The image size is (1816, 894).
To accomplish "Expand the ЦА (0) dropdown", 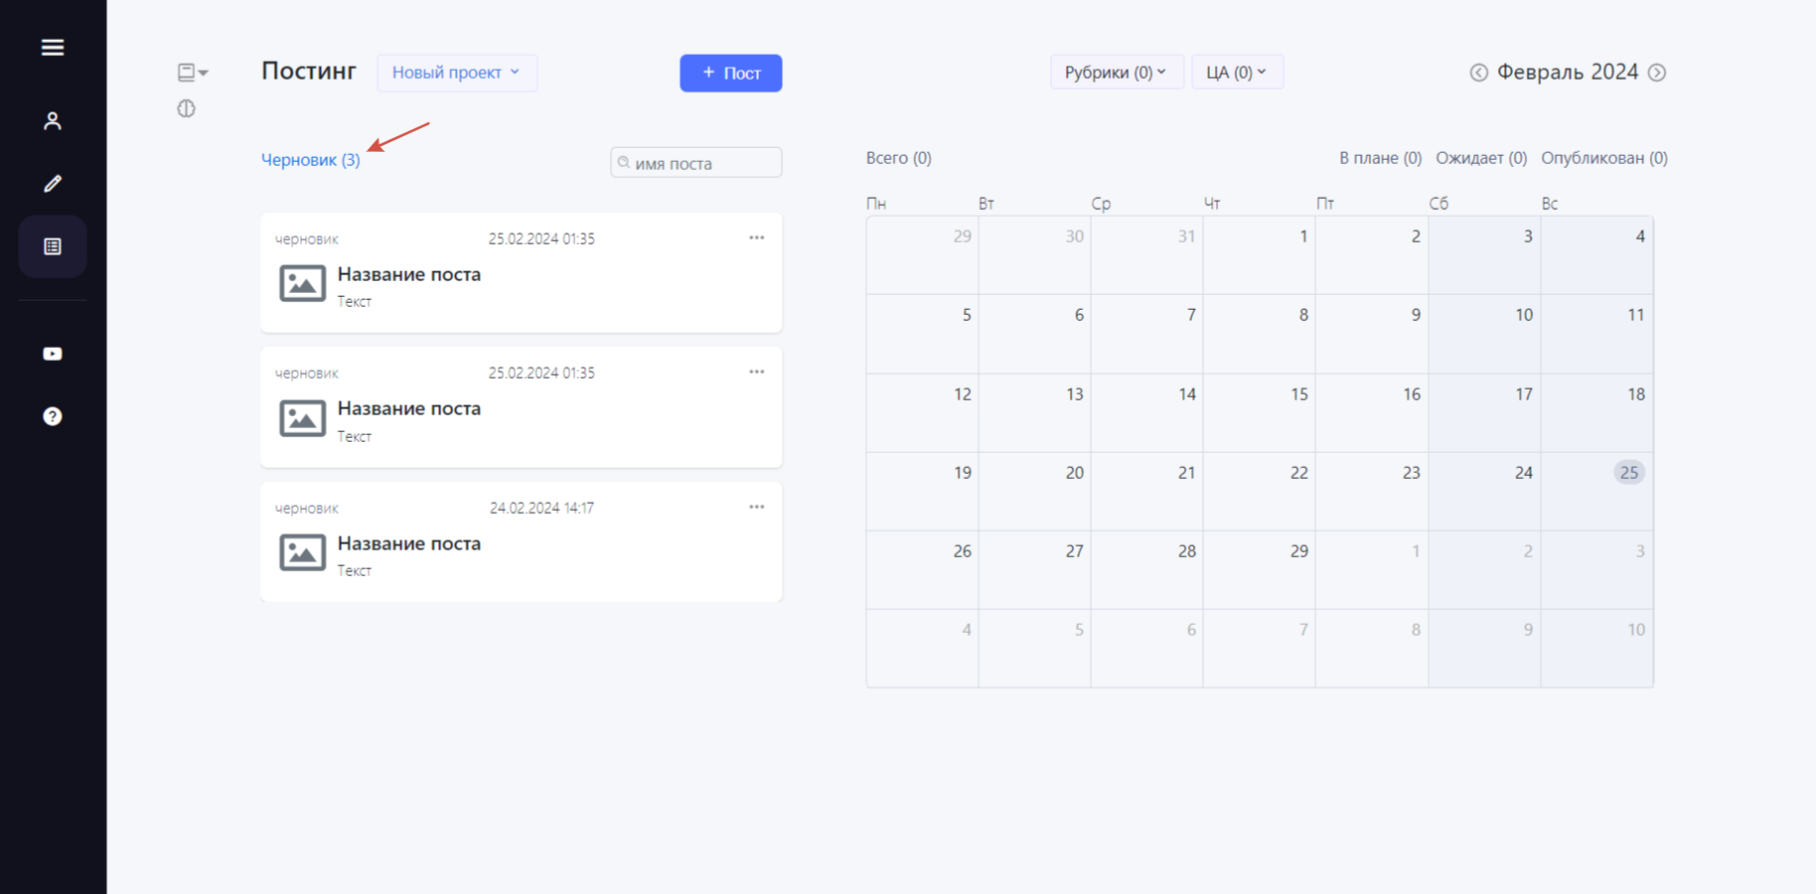I will pyautogui.click(x=1237, y=73).
